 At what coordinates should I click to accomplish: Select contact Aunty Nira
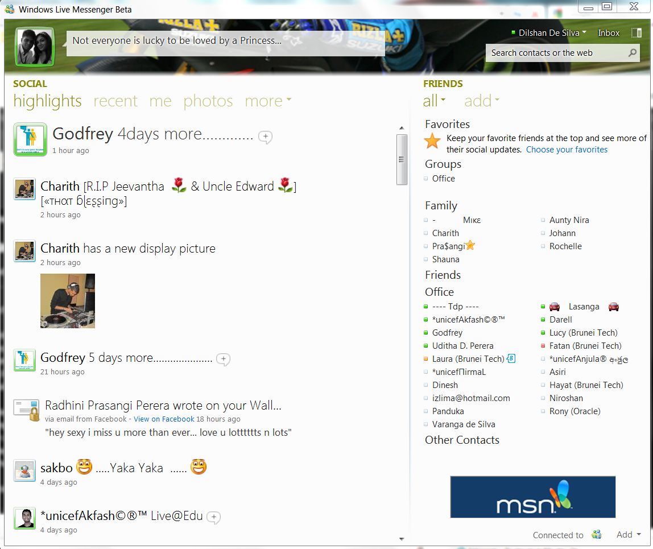pos(569,220)
